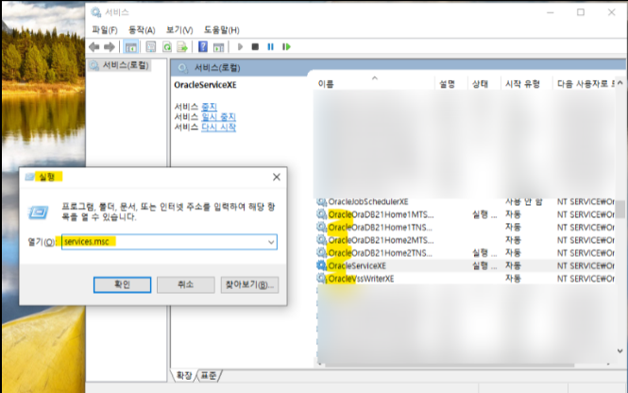The width and height of the screenshot is (628, 393).
Task: Click the vertical scrollbar thumb
Action: click(620, 209)
